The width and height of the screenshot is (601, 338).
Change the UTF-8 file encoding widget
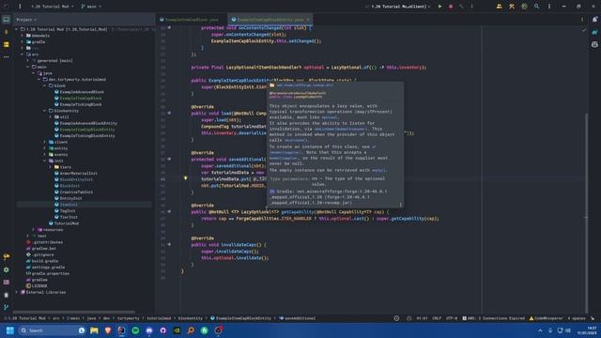point(452,318)
